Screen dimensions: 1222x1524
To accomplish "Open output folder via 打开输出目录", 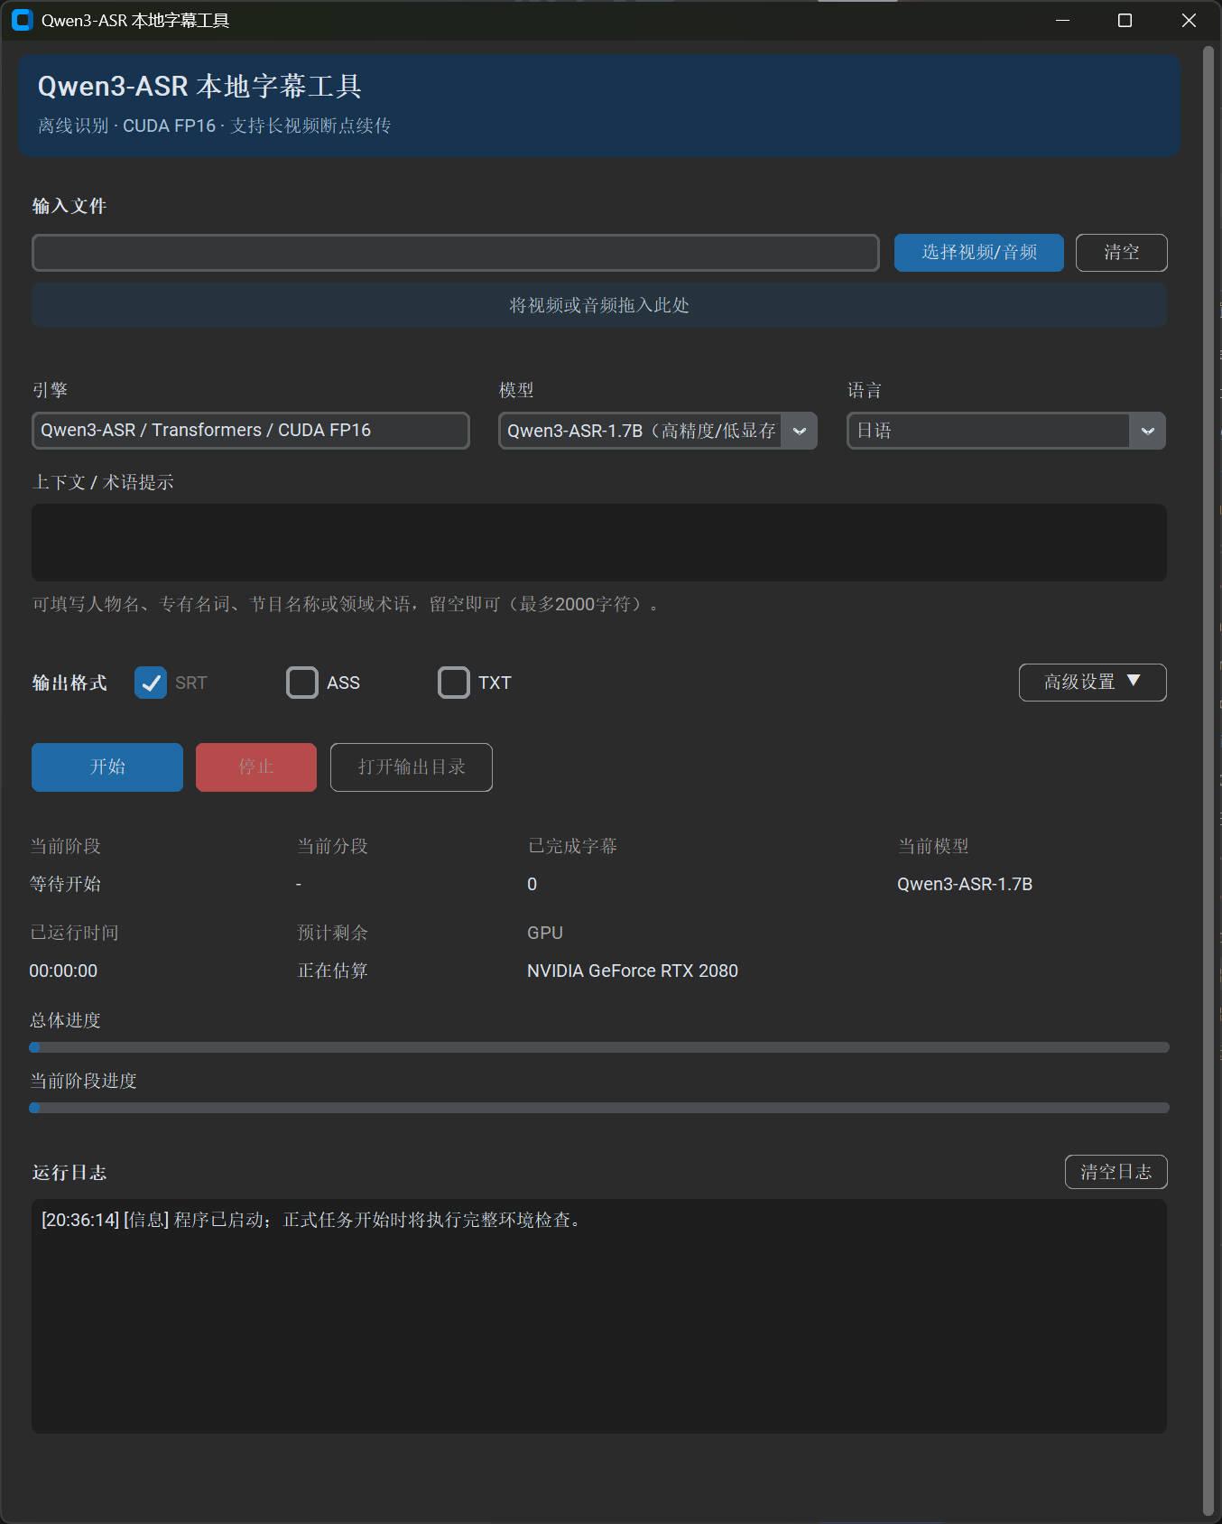I will (x=412, y=767).
